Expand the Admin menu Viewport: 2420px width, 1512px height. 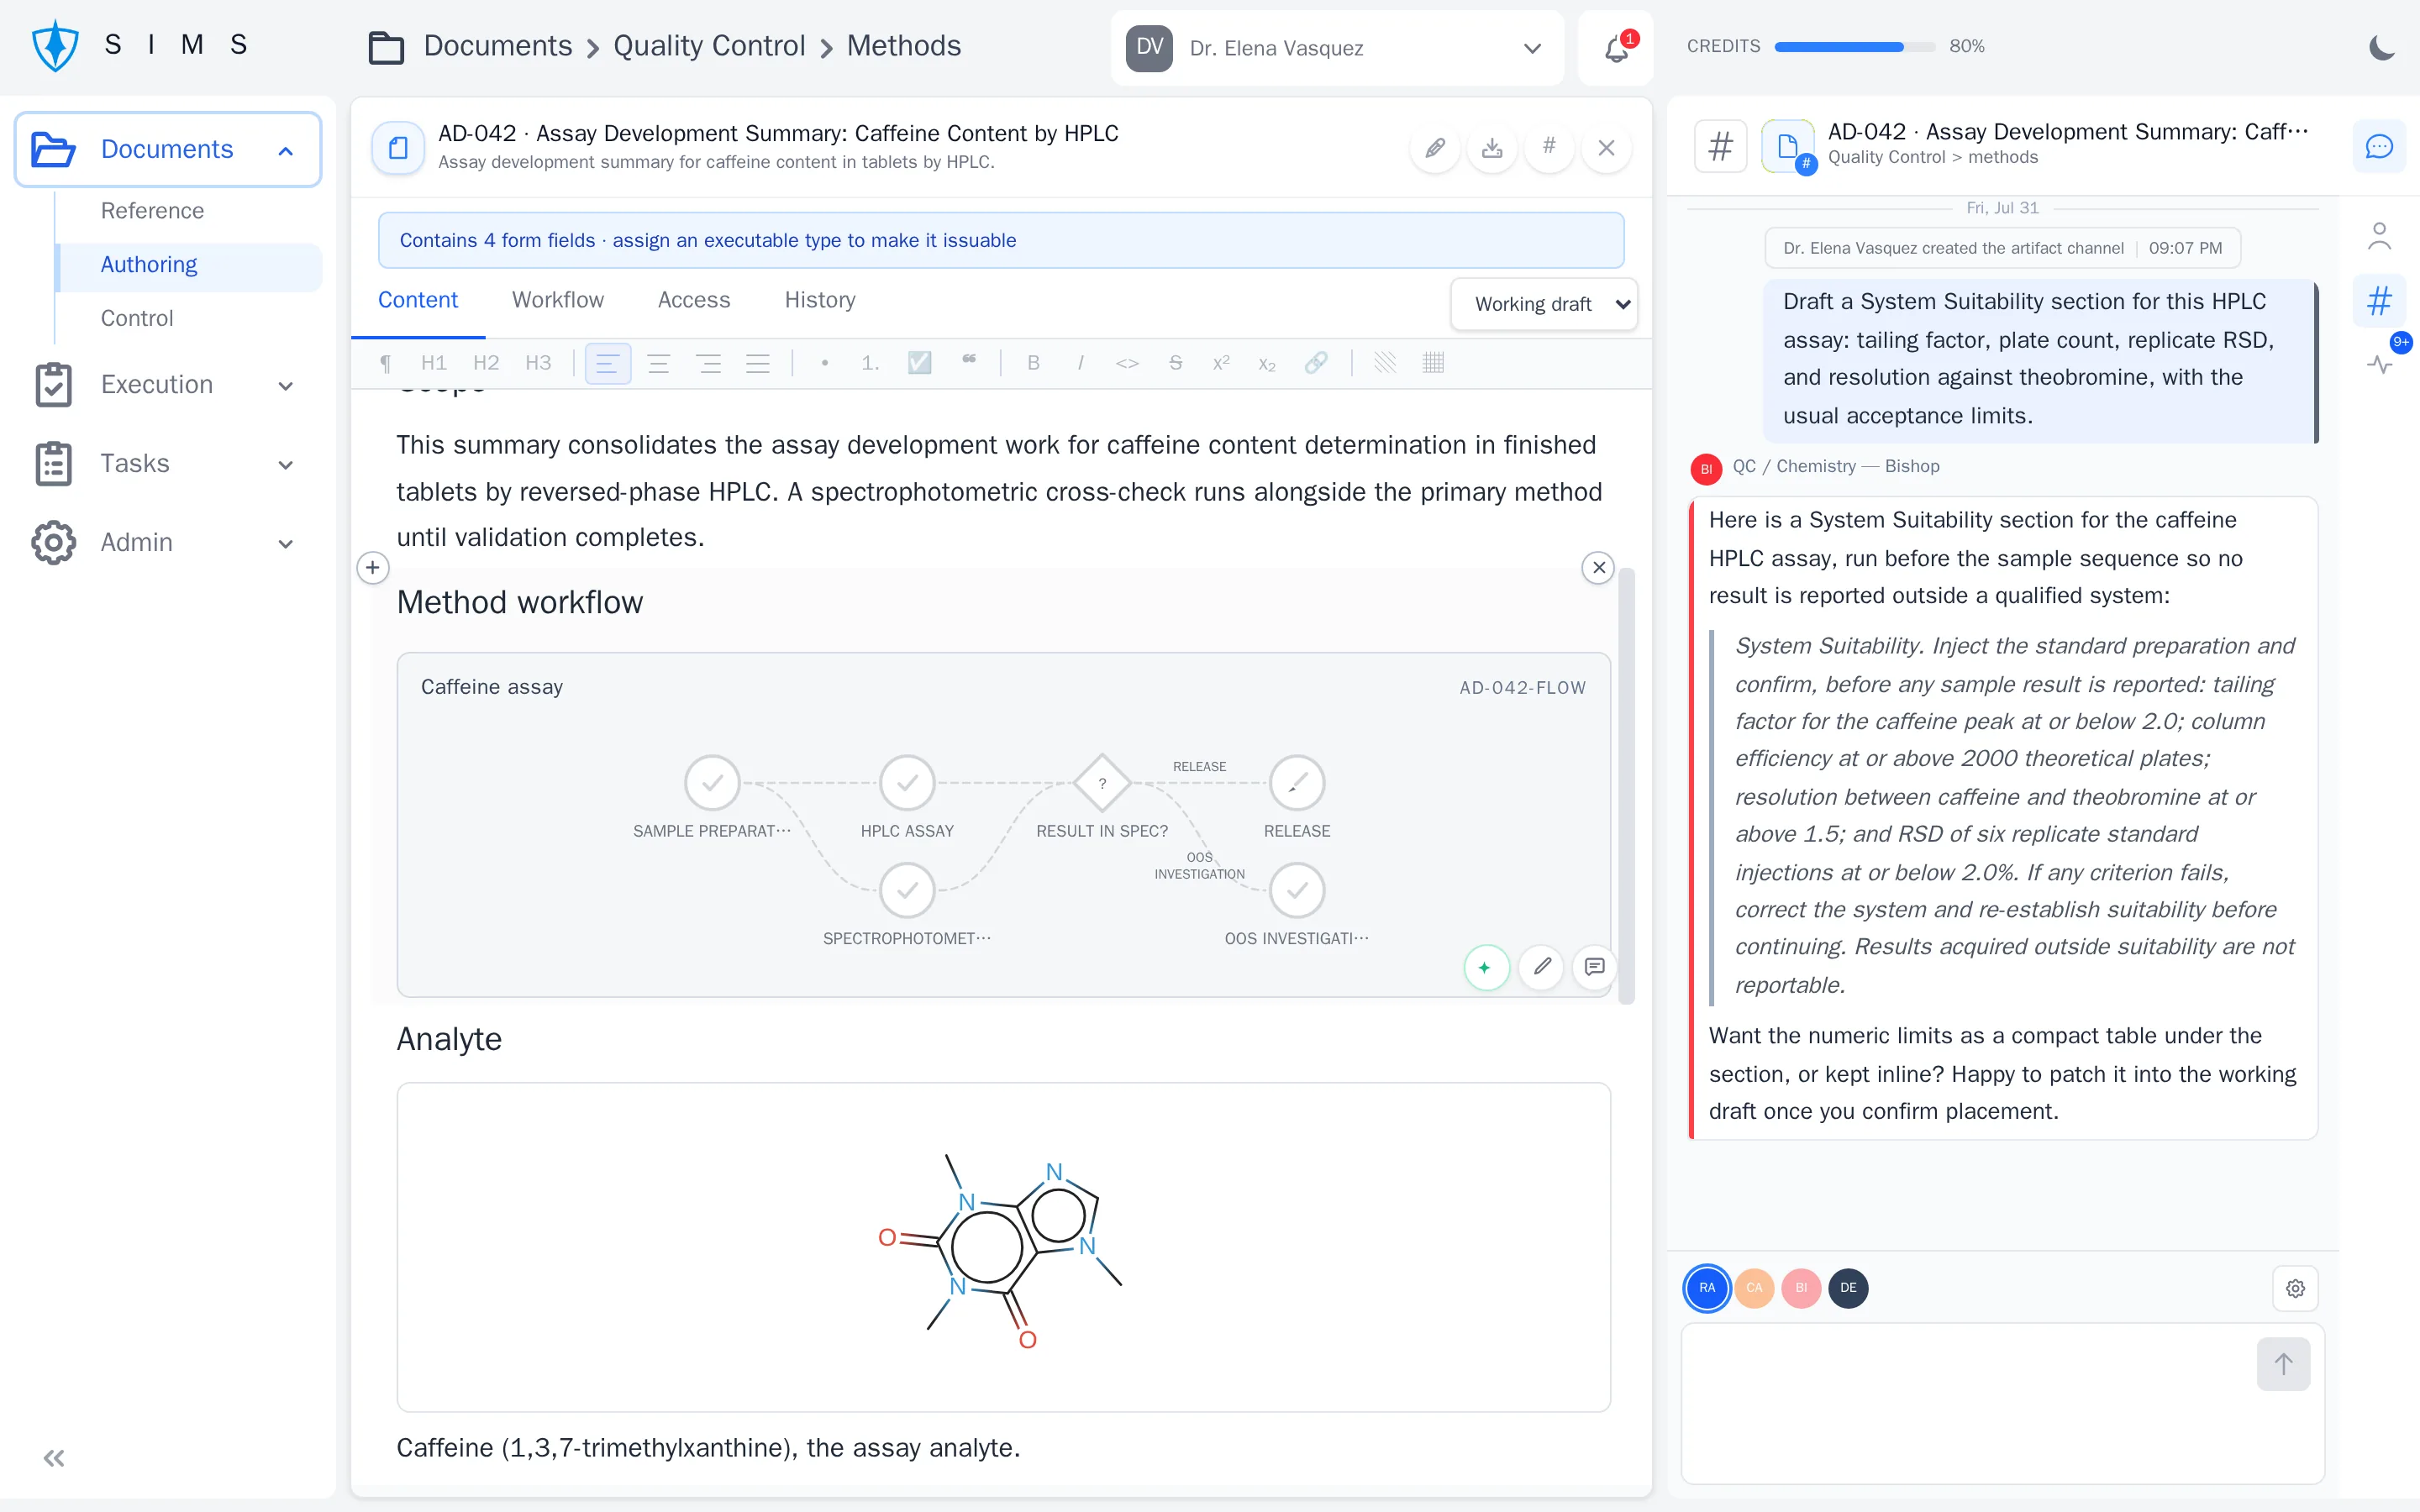(285, 544)
